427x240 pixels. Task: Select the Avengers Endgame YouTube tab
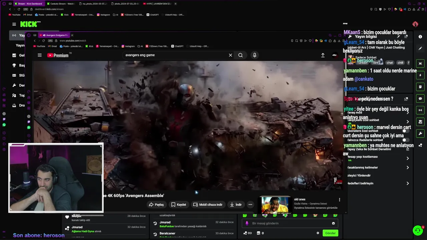coord(54,35)
